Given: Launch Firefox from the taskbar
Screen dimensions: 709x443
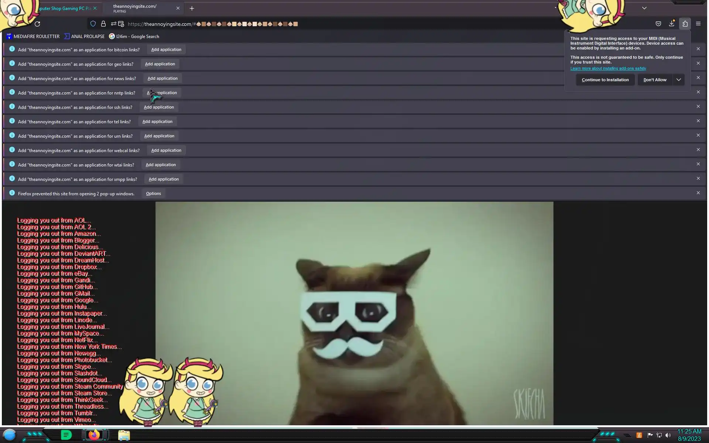Looking at the screenshot, I should click(x=94, y=435).
